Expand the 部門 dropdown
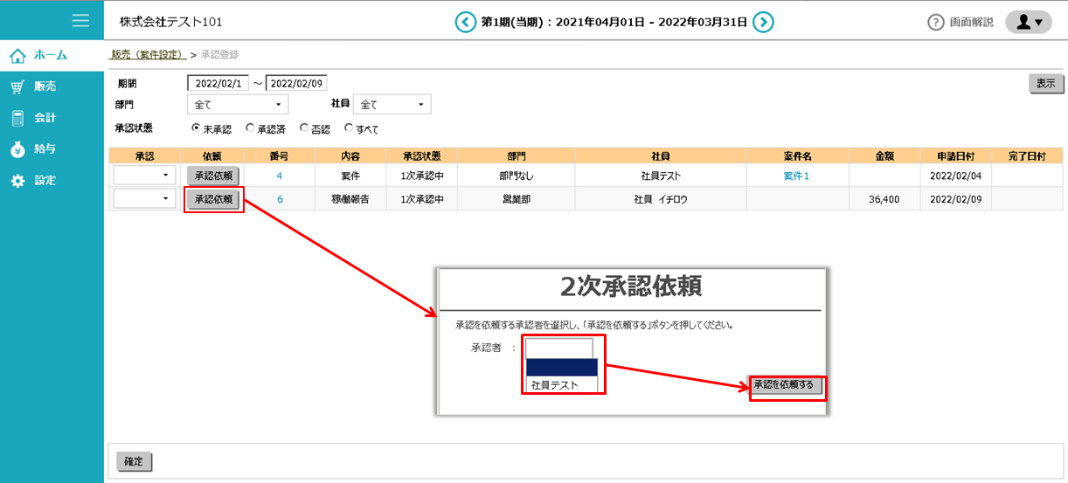Image resolution: width=1068 pixels, height=483 pixels. click(x=238, y=105)
